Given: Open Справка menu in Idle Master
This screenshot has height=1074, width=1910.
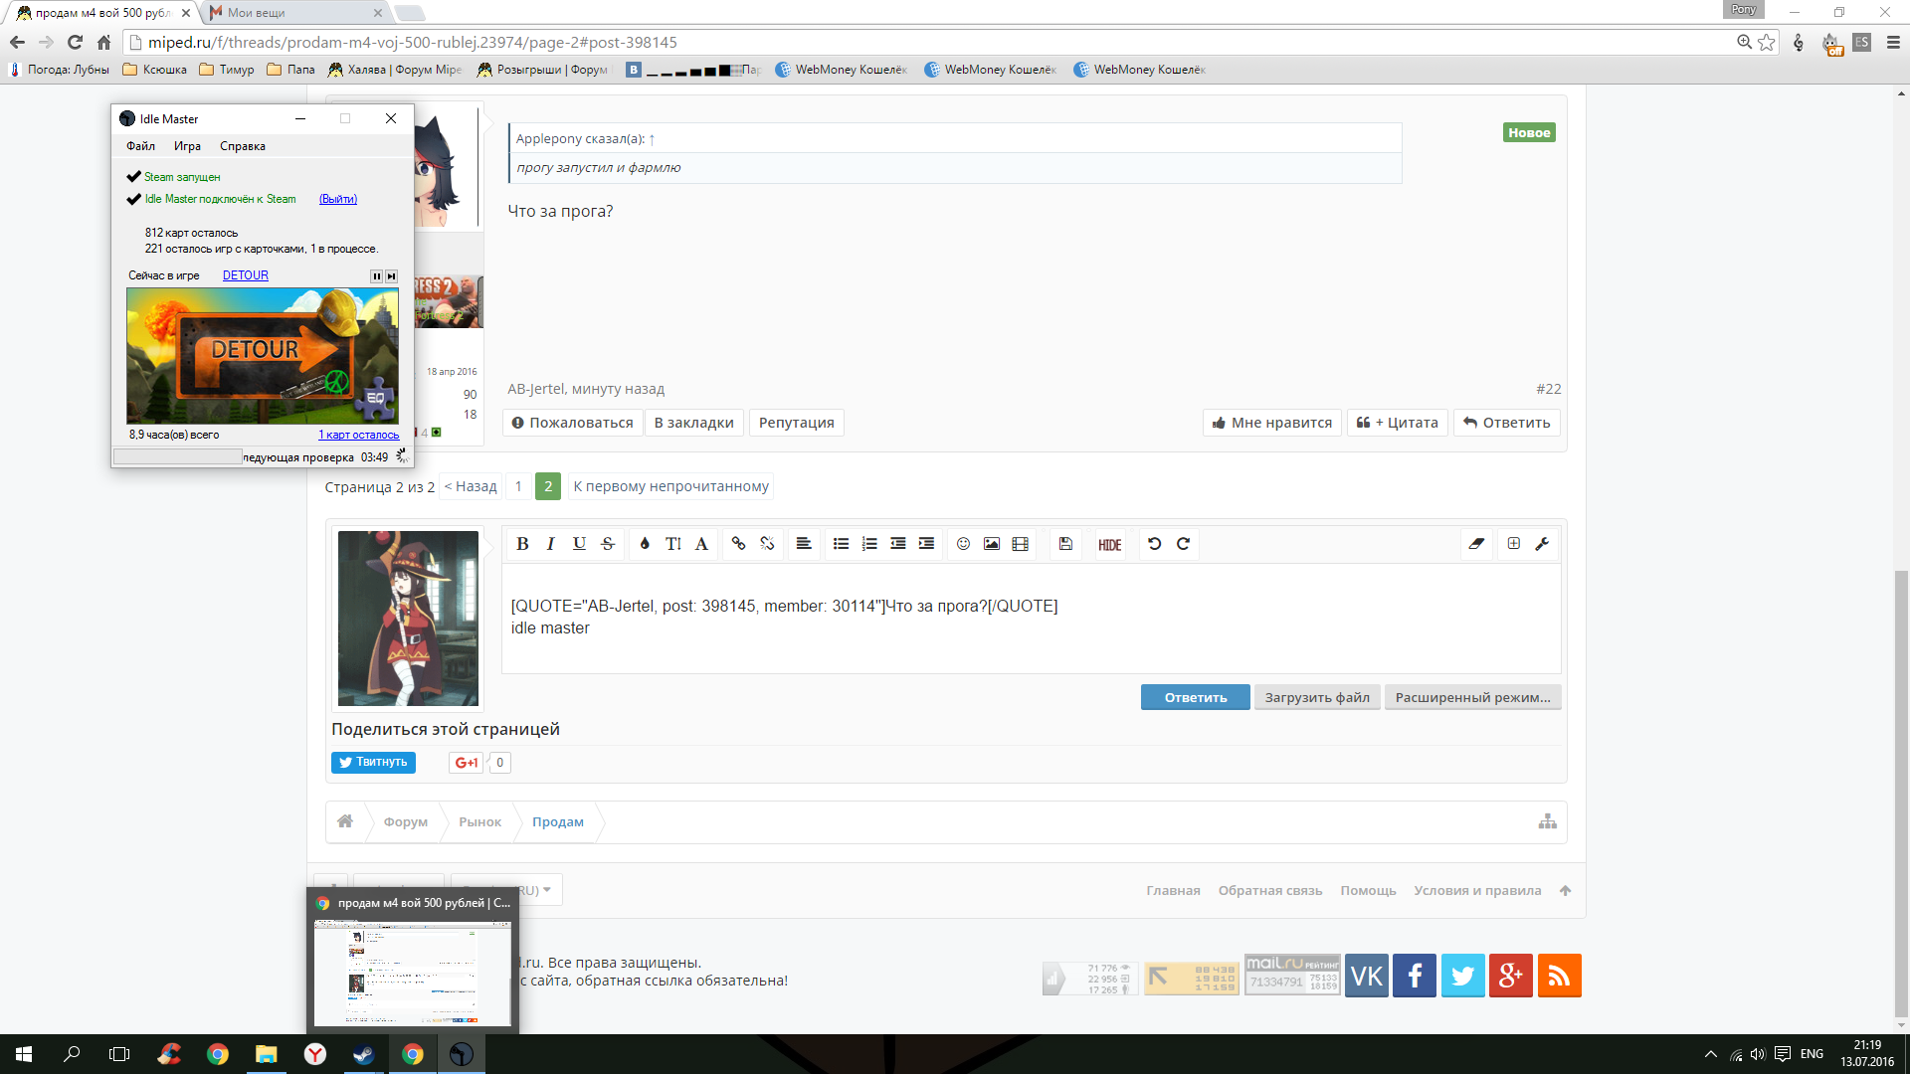Looking at the screenshot, I should click(243, 146).
